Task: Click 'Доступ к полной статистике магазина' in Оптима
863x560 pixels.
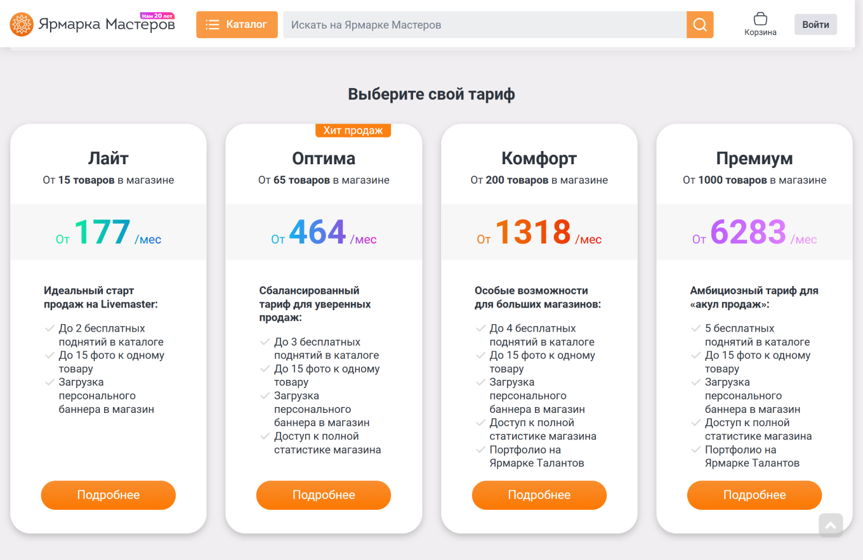Action: tap(327, 443)
